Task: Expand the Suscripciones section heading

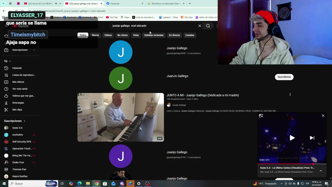Action: coord(15,121)
